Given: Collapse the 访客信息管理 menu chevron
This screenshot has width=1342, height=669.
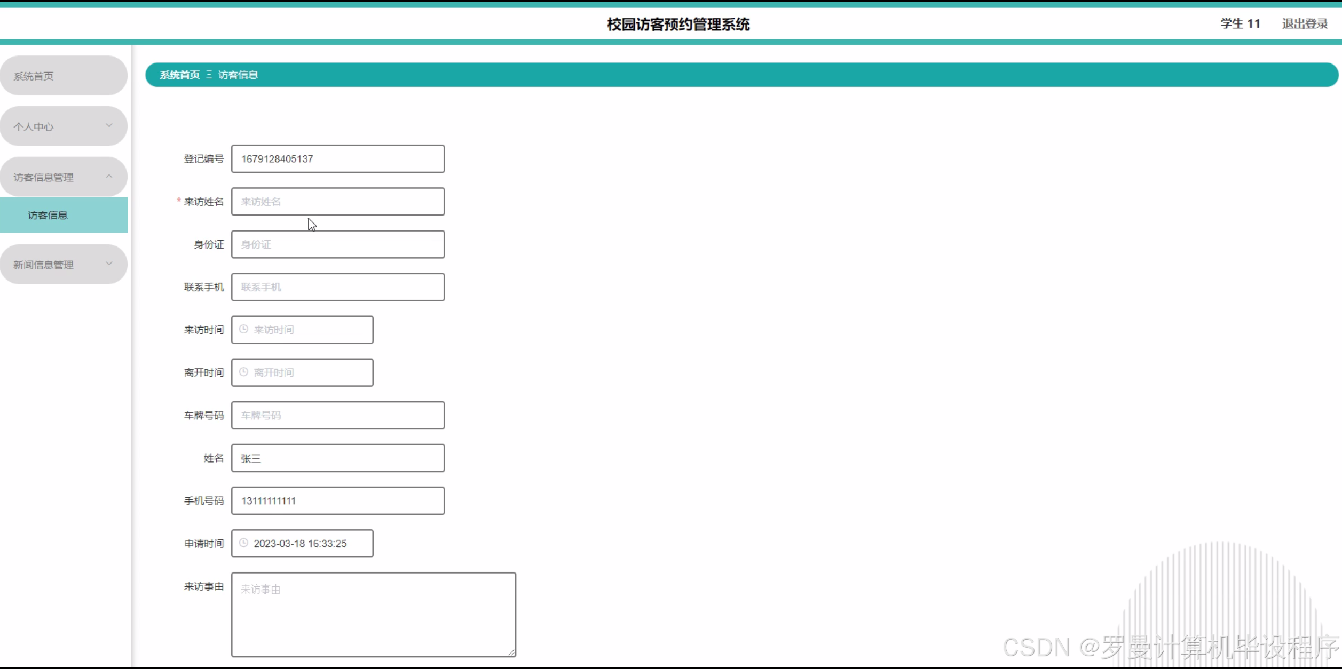Looking at the screenshot, I should pyautogui.click(x=109, y=176).
